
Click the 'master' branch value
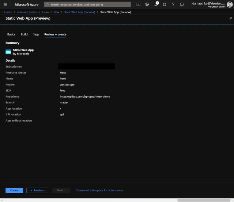coord(64,103)
